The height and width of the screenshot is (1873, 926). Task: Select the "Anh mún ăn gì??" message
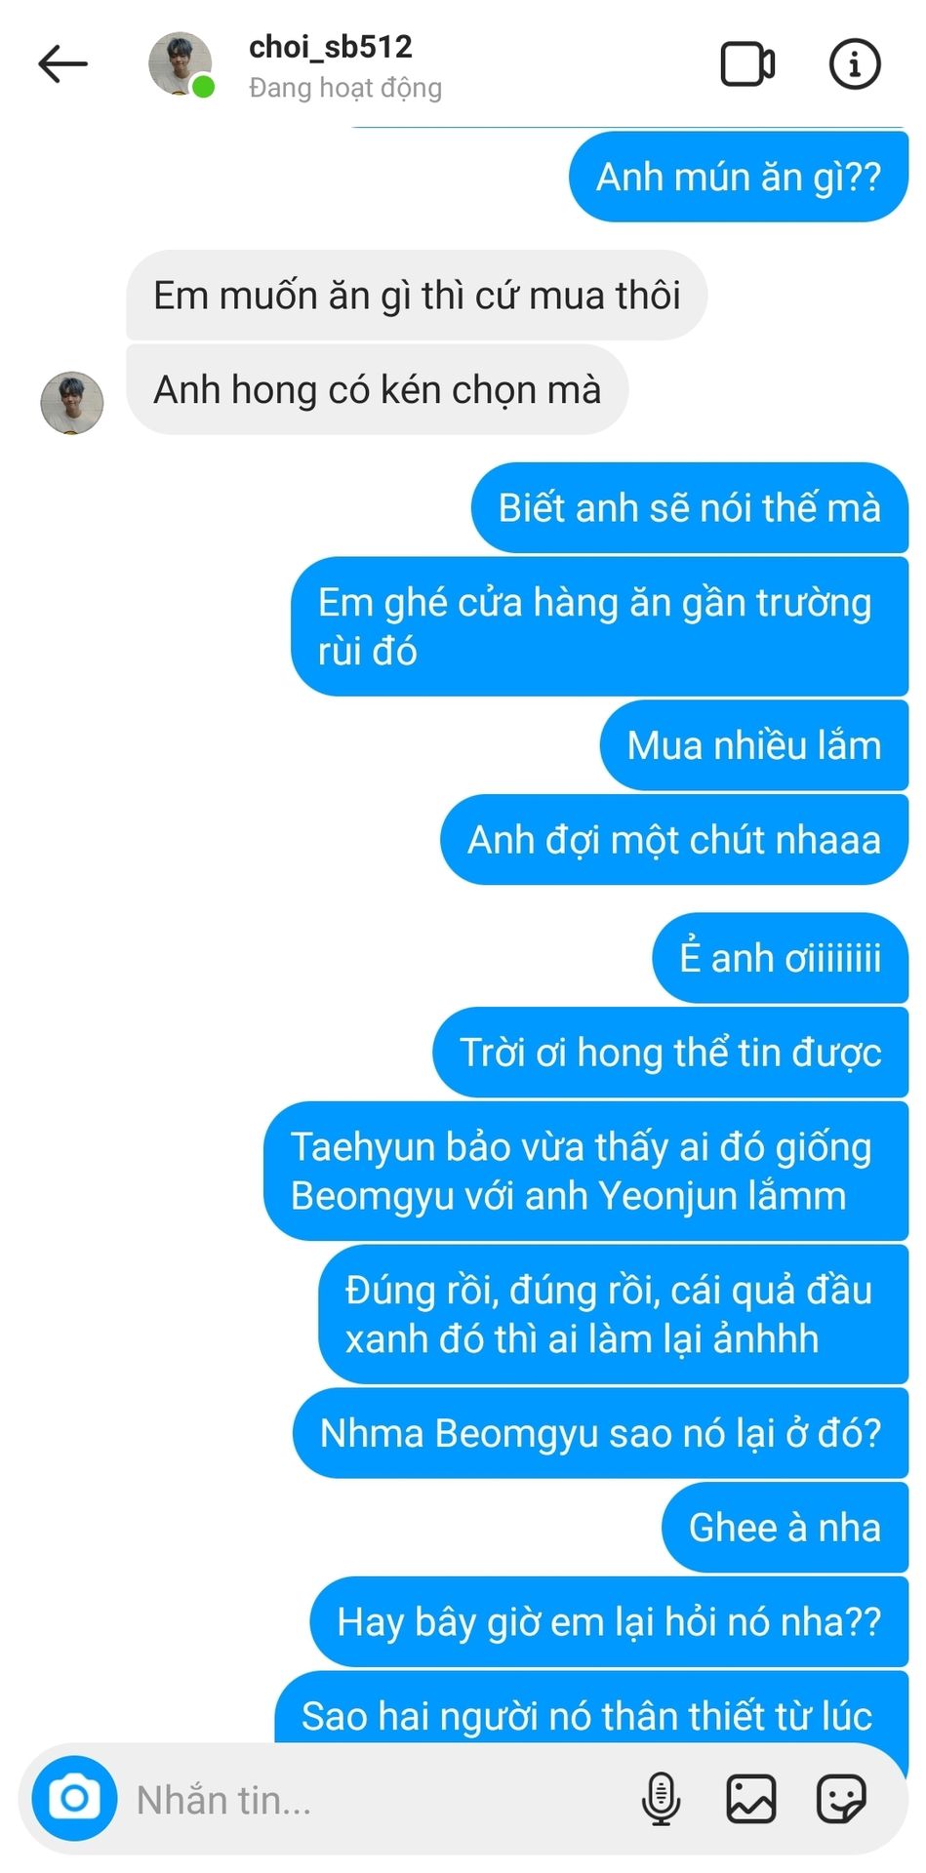(739, 177)
